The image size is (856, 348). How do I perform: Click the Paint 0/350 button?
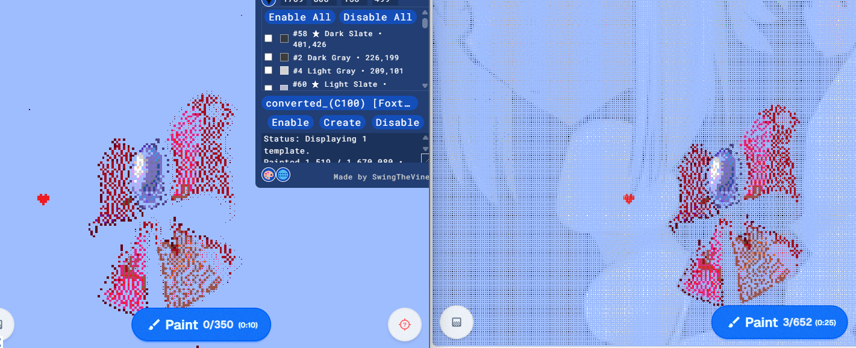click(201, 325)
